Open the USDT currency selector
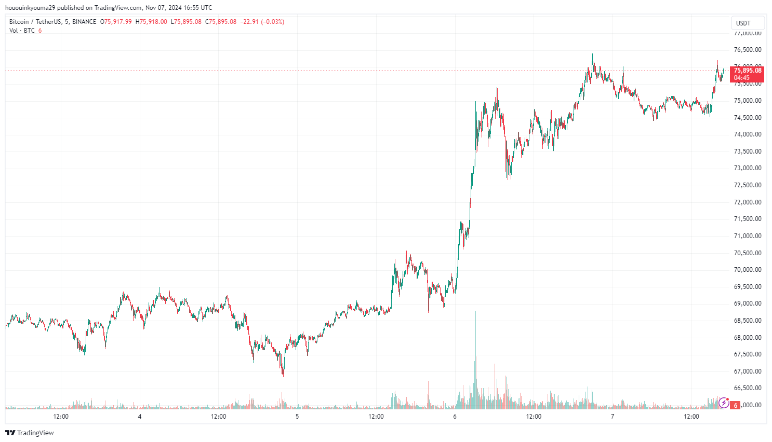Screen dimensions: 772x442 pyautogui.click(x=748, y=23)
